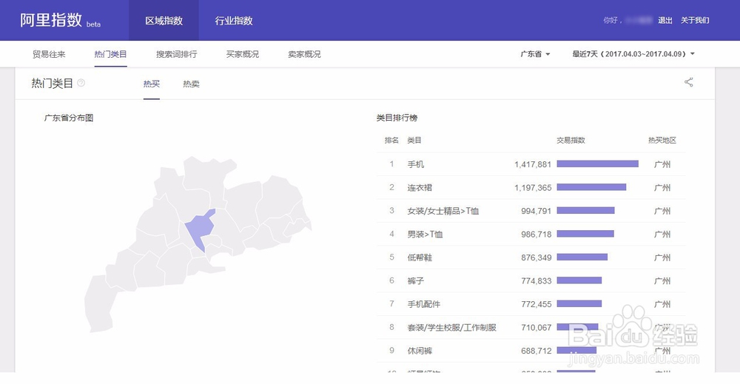Click the 连衣裙 transaction index bar
Viewport: 740px width, 384px height.
coord(591,187)
